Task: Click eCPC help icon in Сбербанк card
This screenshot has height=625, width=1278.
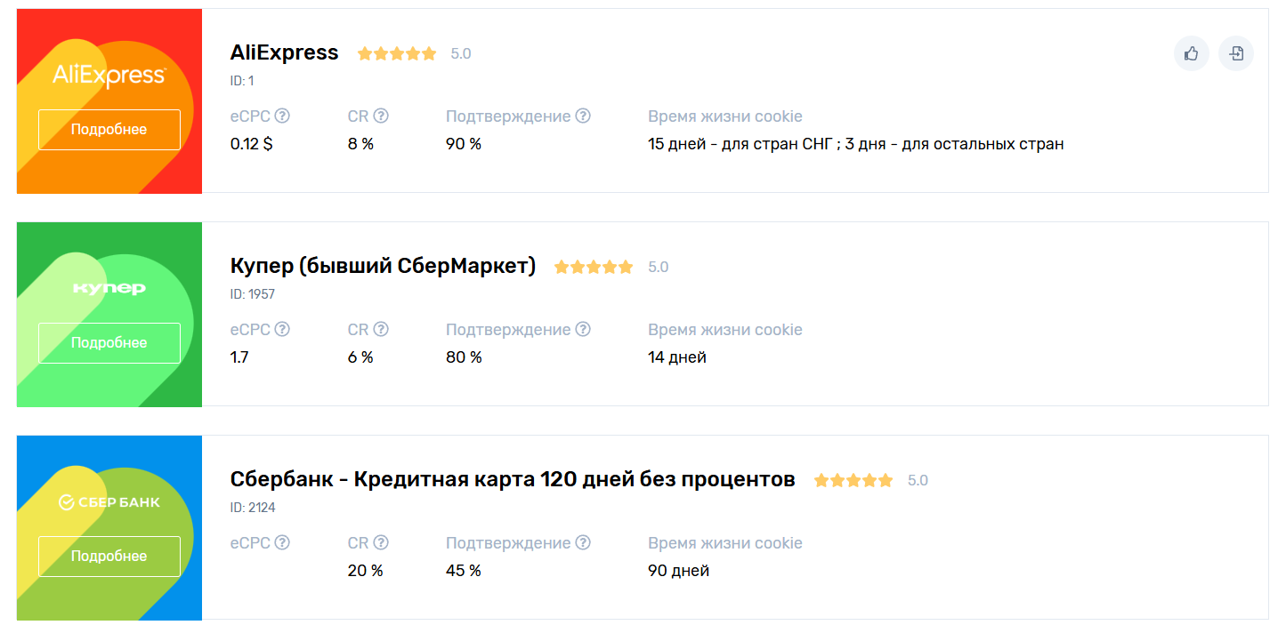Action: tap(282, 542)
